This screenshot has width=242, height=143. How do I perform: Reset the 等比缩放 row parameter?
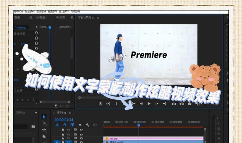[36, 33]
